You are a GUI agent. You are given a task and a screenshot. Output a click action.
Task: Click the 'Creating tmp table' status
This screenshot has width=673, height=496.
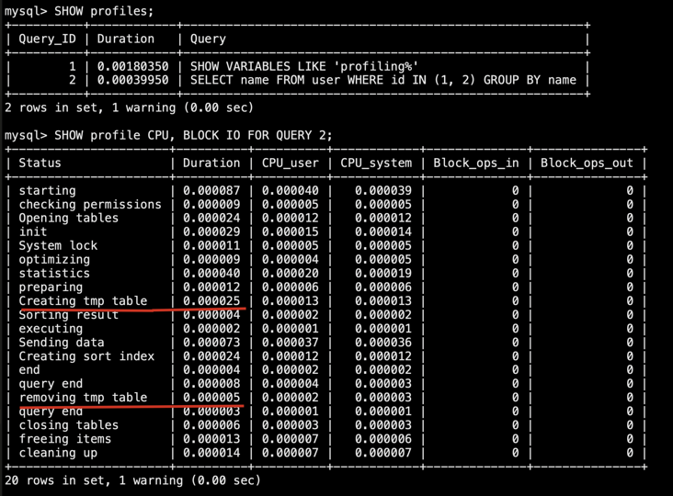click(x=83, y=301)
